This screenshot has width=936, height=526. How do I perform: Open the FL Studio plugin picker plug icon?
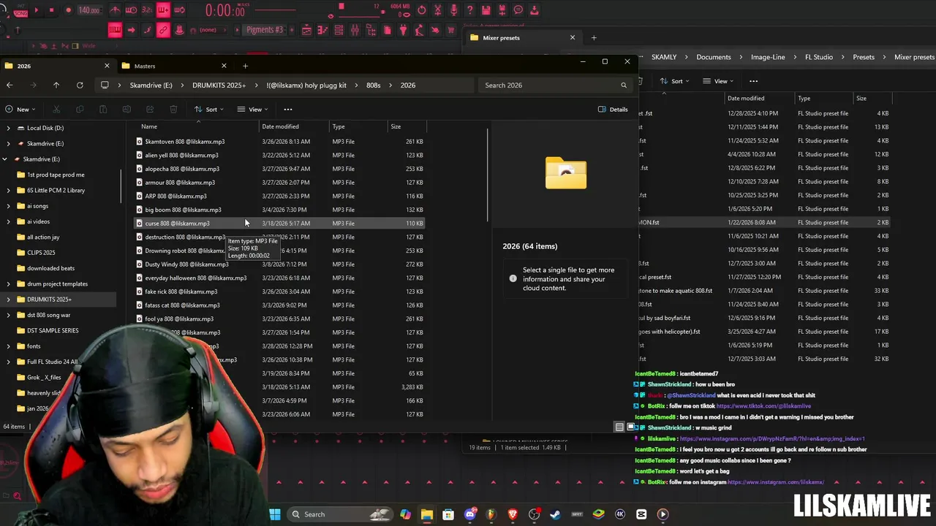403,30
